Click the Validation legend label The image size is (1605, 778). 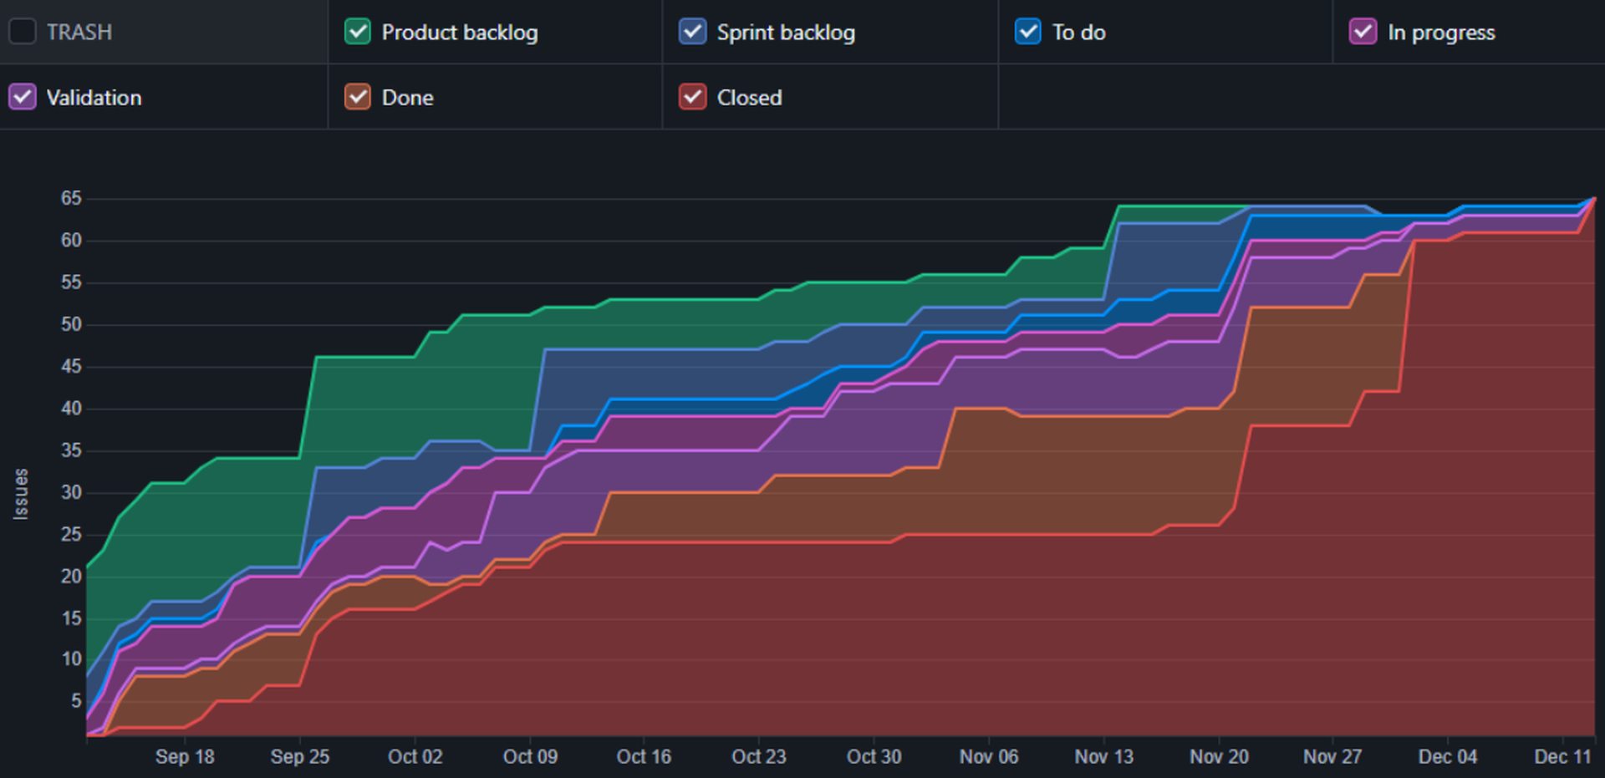(x=94, y=98)
